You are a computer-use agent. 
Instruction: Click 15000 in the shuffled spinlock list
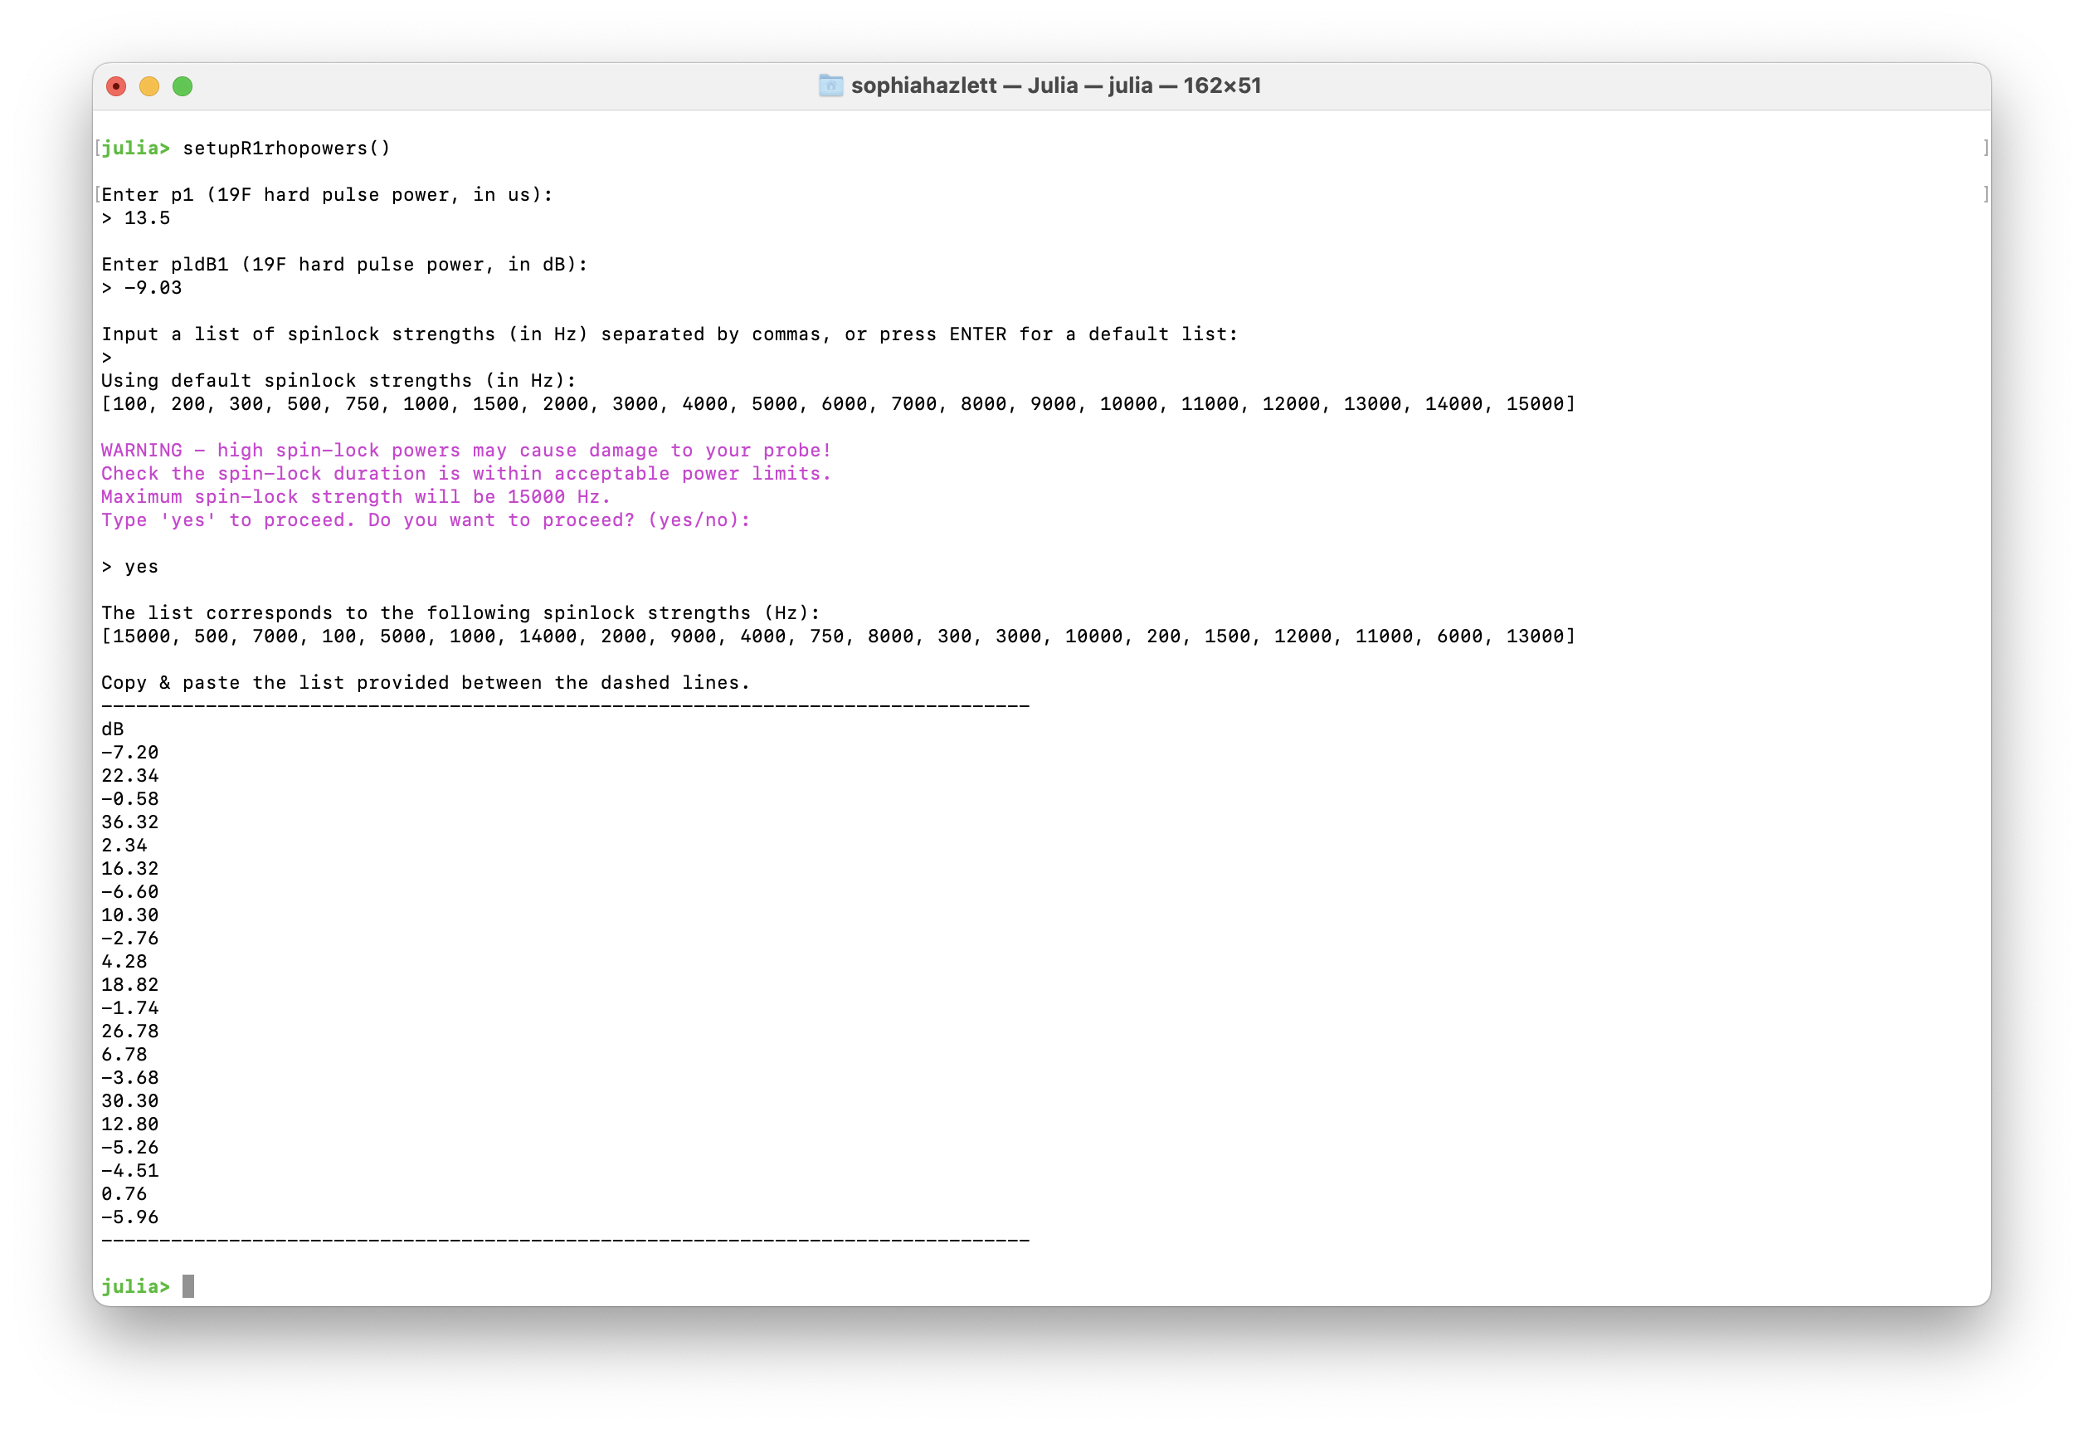tap(141, 636)
